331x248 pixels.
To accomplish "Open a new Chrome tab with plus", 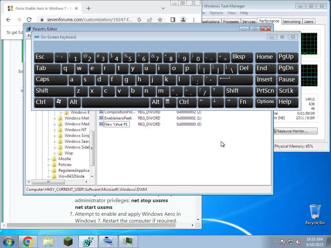I will point(89,8).
